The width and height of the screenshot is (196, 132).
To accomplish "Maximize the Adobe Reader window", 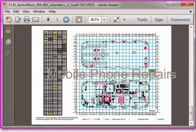I will coord(177,4).
